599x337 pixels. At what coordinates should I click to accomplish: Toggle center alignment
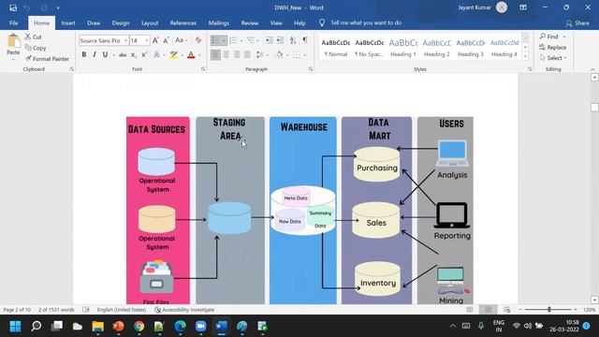point(226,55)
